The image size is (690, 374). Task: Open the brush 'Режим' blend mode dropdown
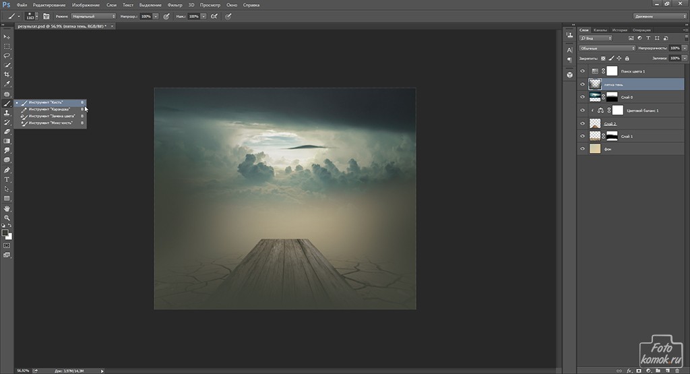pyautogui.click(x=94, y=15)
